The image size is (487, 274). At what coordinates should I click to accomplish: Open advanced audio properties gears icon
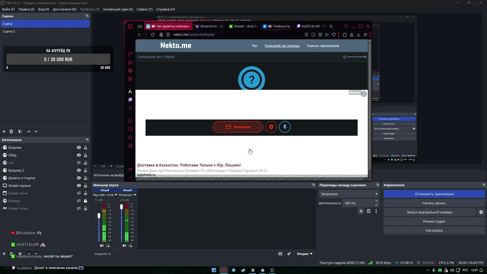(x=289, y=254)
